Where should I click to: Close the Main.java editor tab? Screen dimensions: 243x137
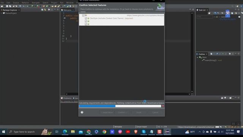coord(73,10)
